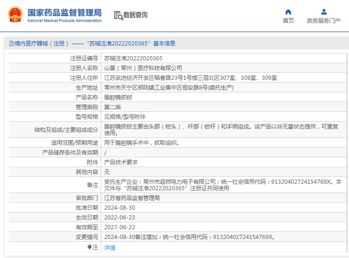
Task: Open the 详情 details link
Action: 110,247
